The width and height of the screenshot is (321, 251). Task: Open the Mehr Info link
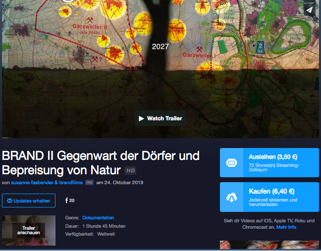pos(286,227)
